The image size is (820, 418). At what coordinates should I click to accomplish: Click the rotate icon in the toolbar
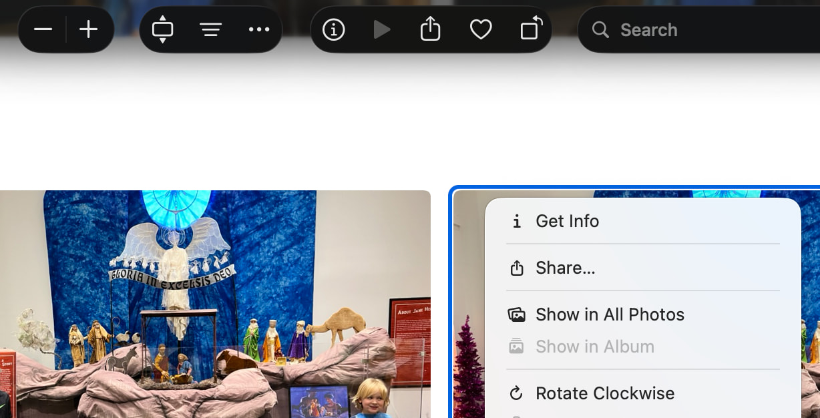click(531, 30)
